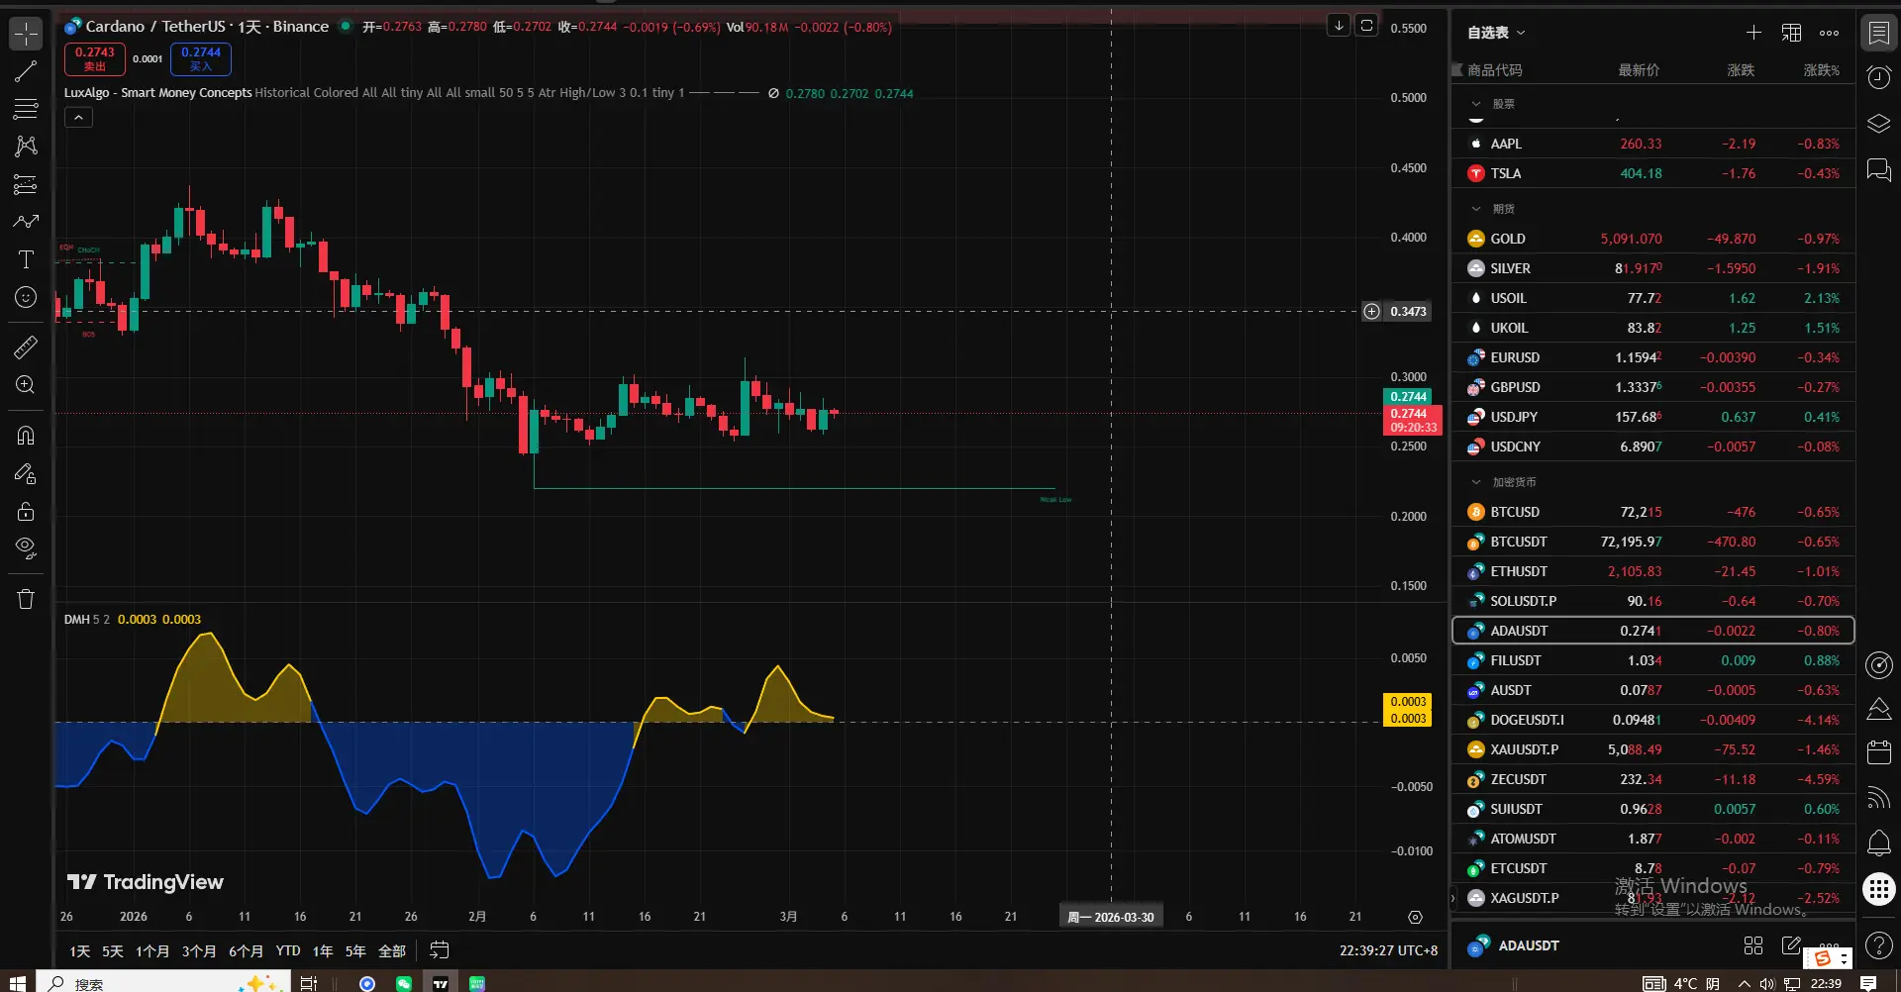Select the 全部 time range button
The image size is (1901, 992).
click(x=392, y=950)
